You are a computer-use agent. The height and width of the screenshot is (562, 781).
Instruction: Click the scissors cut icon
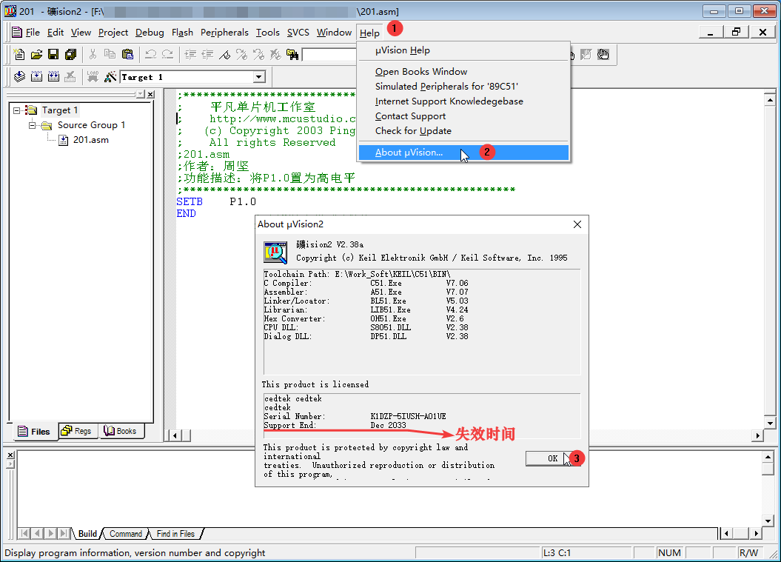(93, 54)
